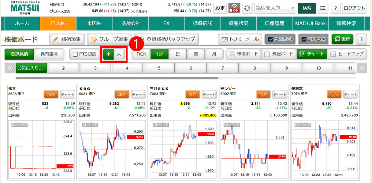Screen dimensions: 372x183
Task: Click the デンソー candlestick chart
Action: [253, 149]
